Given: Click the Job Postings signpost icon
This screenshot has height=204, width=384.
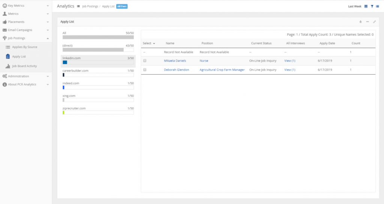Looking at the screenshot, I should [4, 38].
